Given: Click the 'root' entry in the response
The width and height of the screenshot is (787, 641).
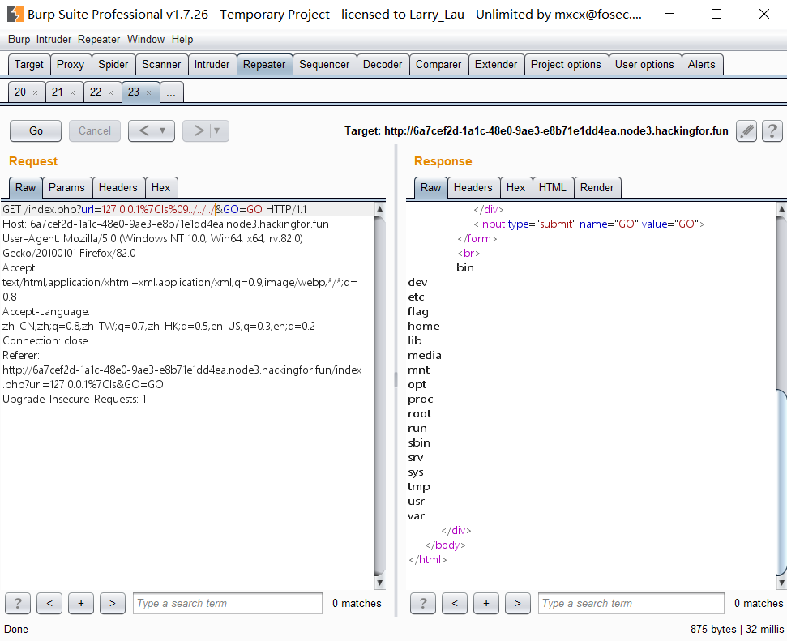Looking at the screenshot, I should pyautogui.click(x=419, y=414).
